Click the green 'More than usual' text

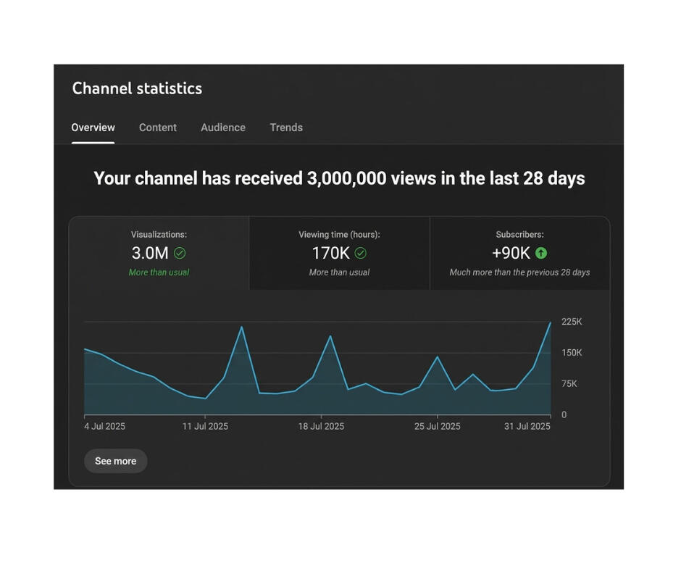click(x=159, y=272)
